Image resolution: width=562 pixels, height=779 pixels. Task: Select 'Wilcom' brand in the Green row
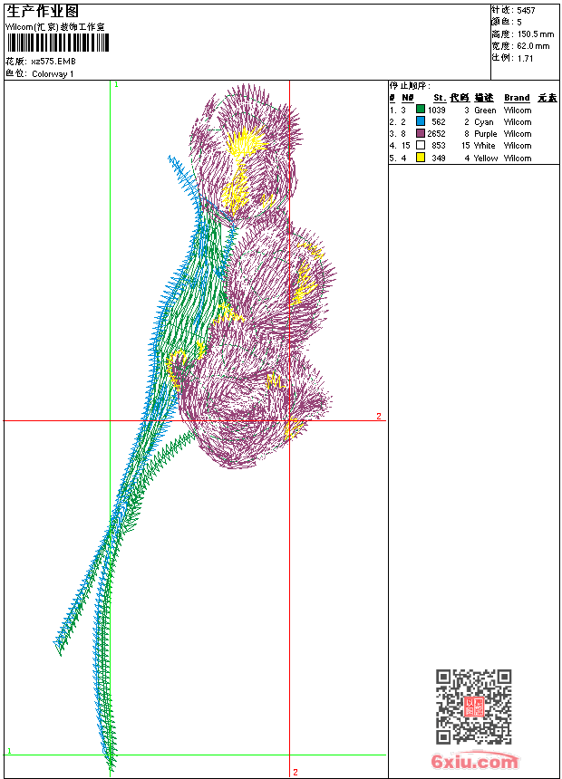[x=518, y=111]
